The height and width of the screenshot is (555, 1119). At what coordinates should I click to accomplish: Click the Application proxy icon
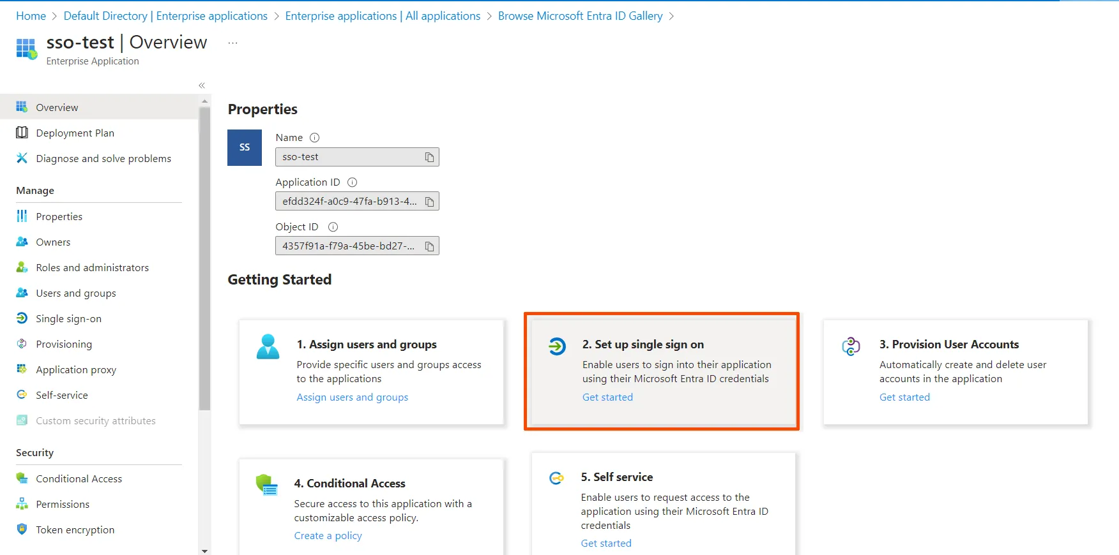click(x=22, y=369)
